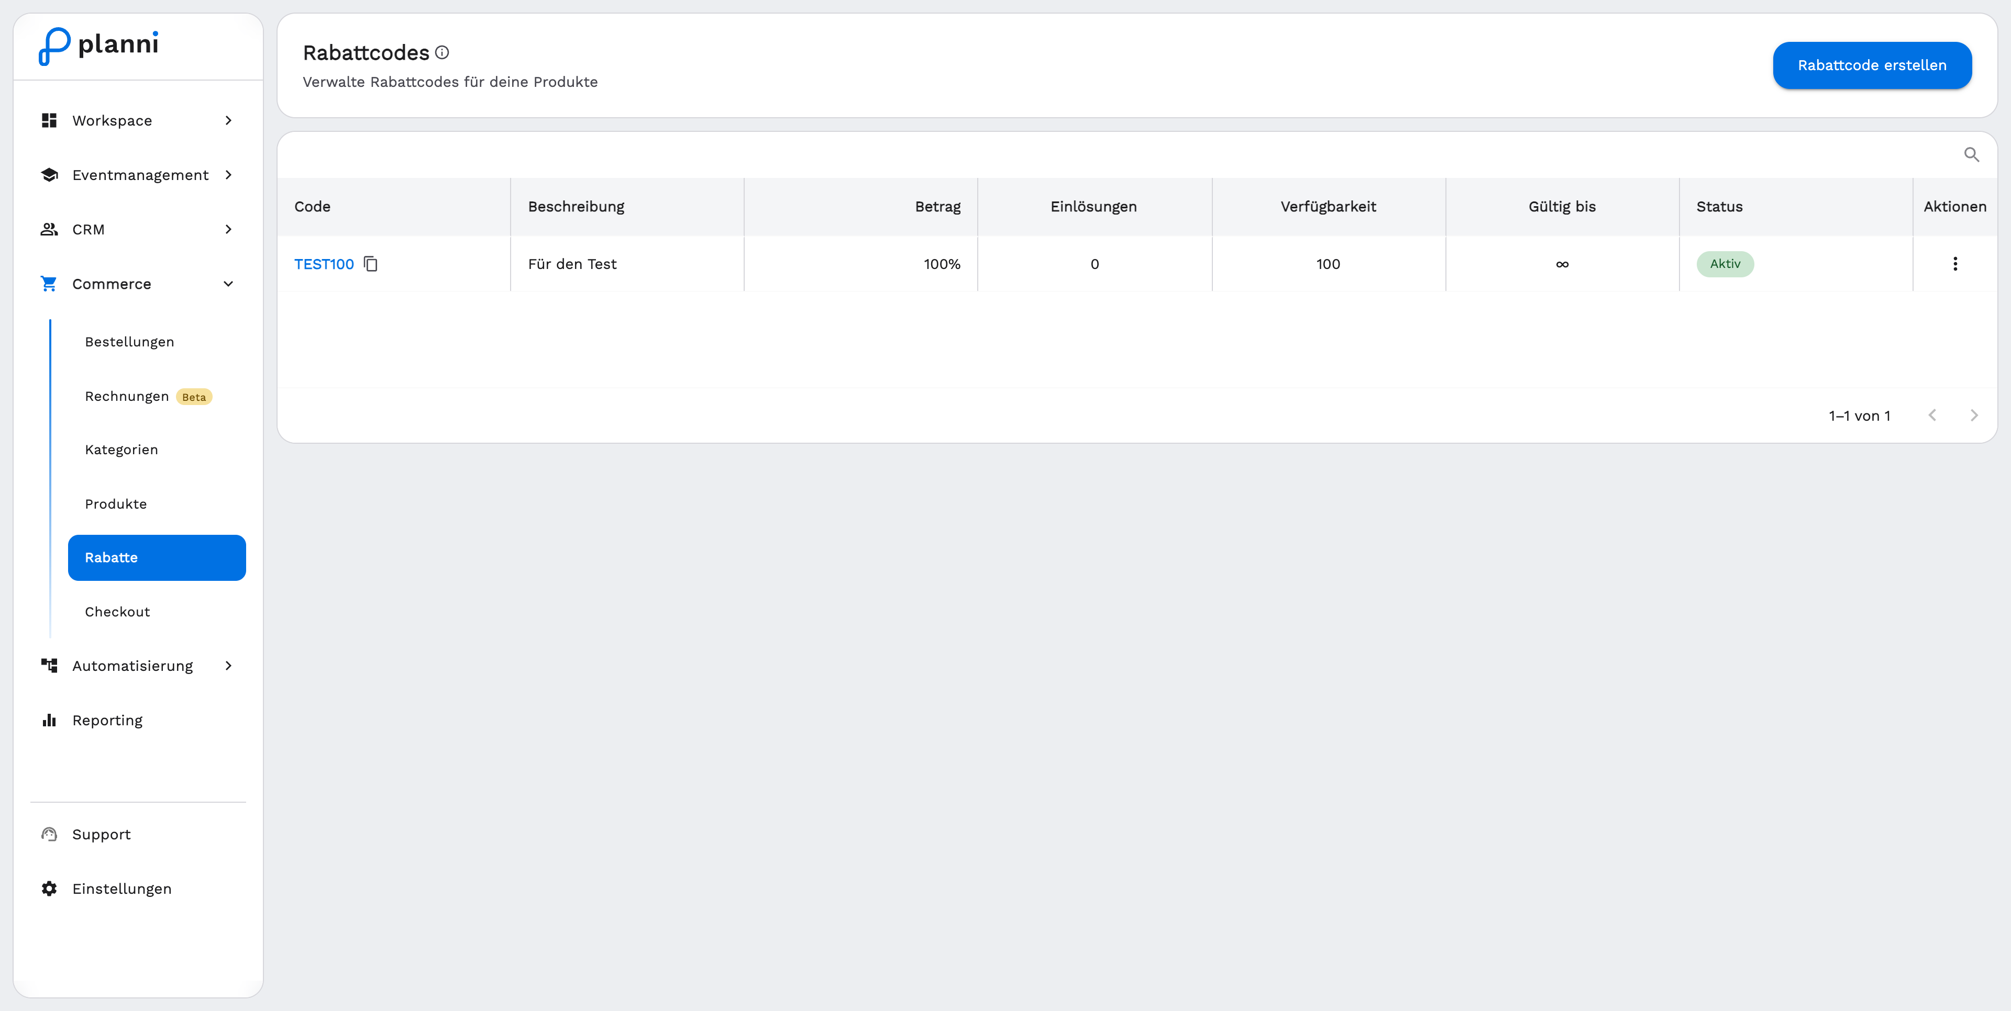Collapse the Commerce section chevron
Screen dimensions: 2011x1011
228,284
